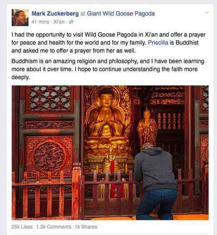This screenshot has width=217, height=235.
Task: Open the Xi'an location link
Action: [x=59, y=22]
